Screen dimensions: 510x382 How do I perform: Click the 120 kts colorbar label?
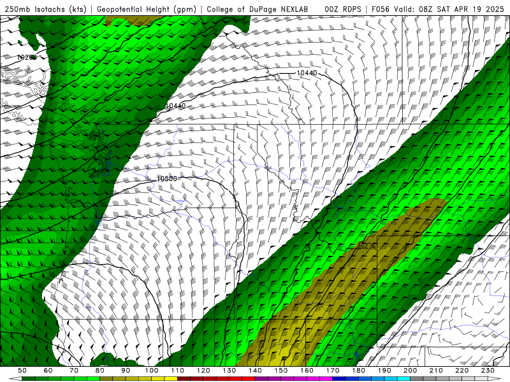(x=203, y=371)
